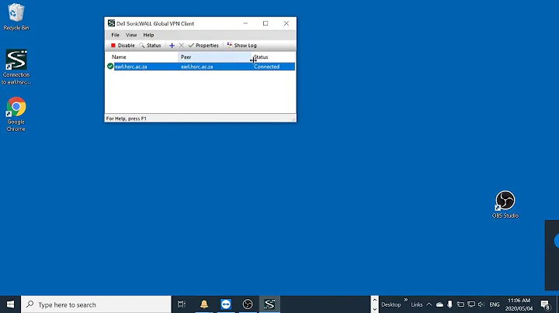Click the ENG language indicator
The width and height of the screenshot is (559, 313).
pos(495,304)
